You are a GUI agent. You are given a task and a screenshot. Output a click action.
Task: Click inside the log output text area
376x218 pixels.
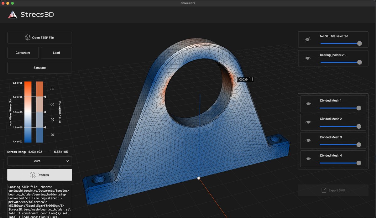click(x=39, y=201)
